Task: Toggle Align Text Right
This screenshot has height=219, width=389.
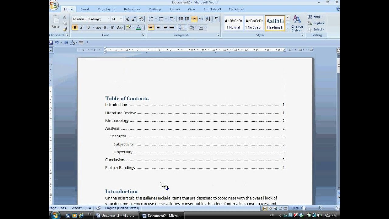Action: click(x=165, y=27)
